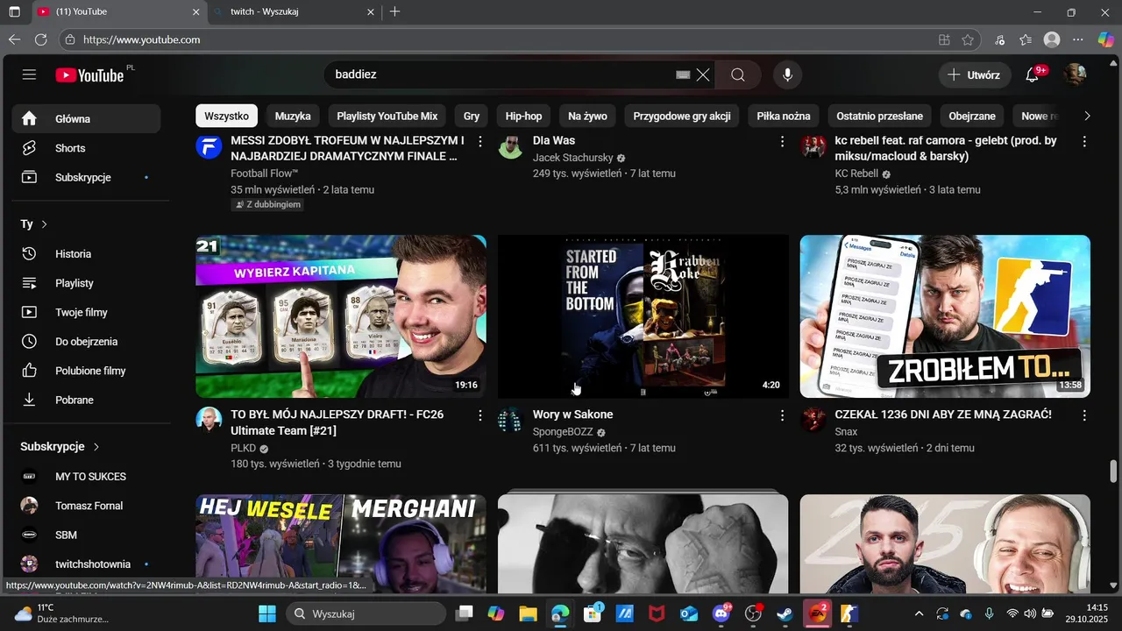Expand the Ty section chevron
Screen dimensions: 1122x631
tap(44, 224)
